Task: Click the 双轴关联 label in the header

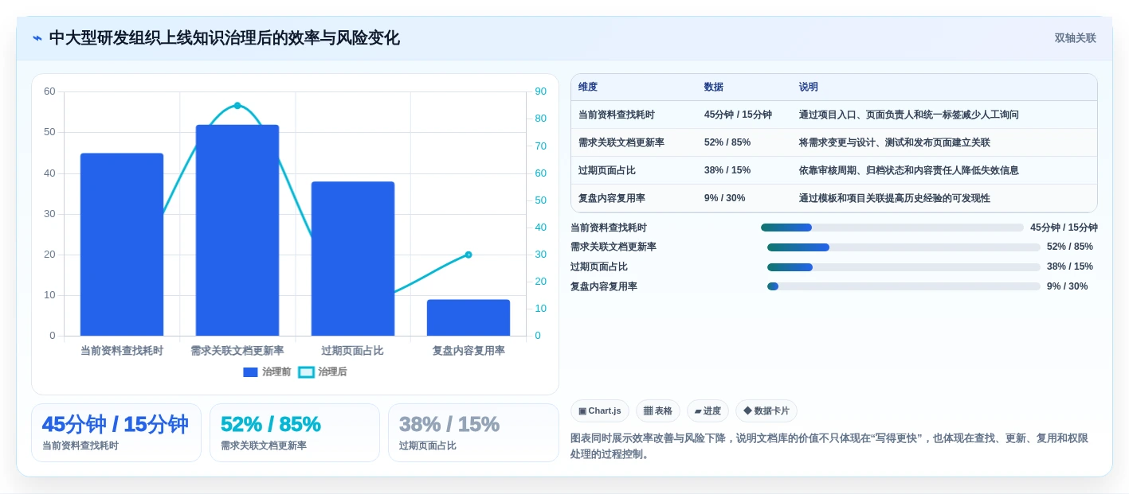Action: coord(1075,38)
